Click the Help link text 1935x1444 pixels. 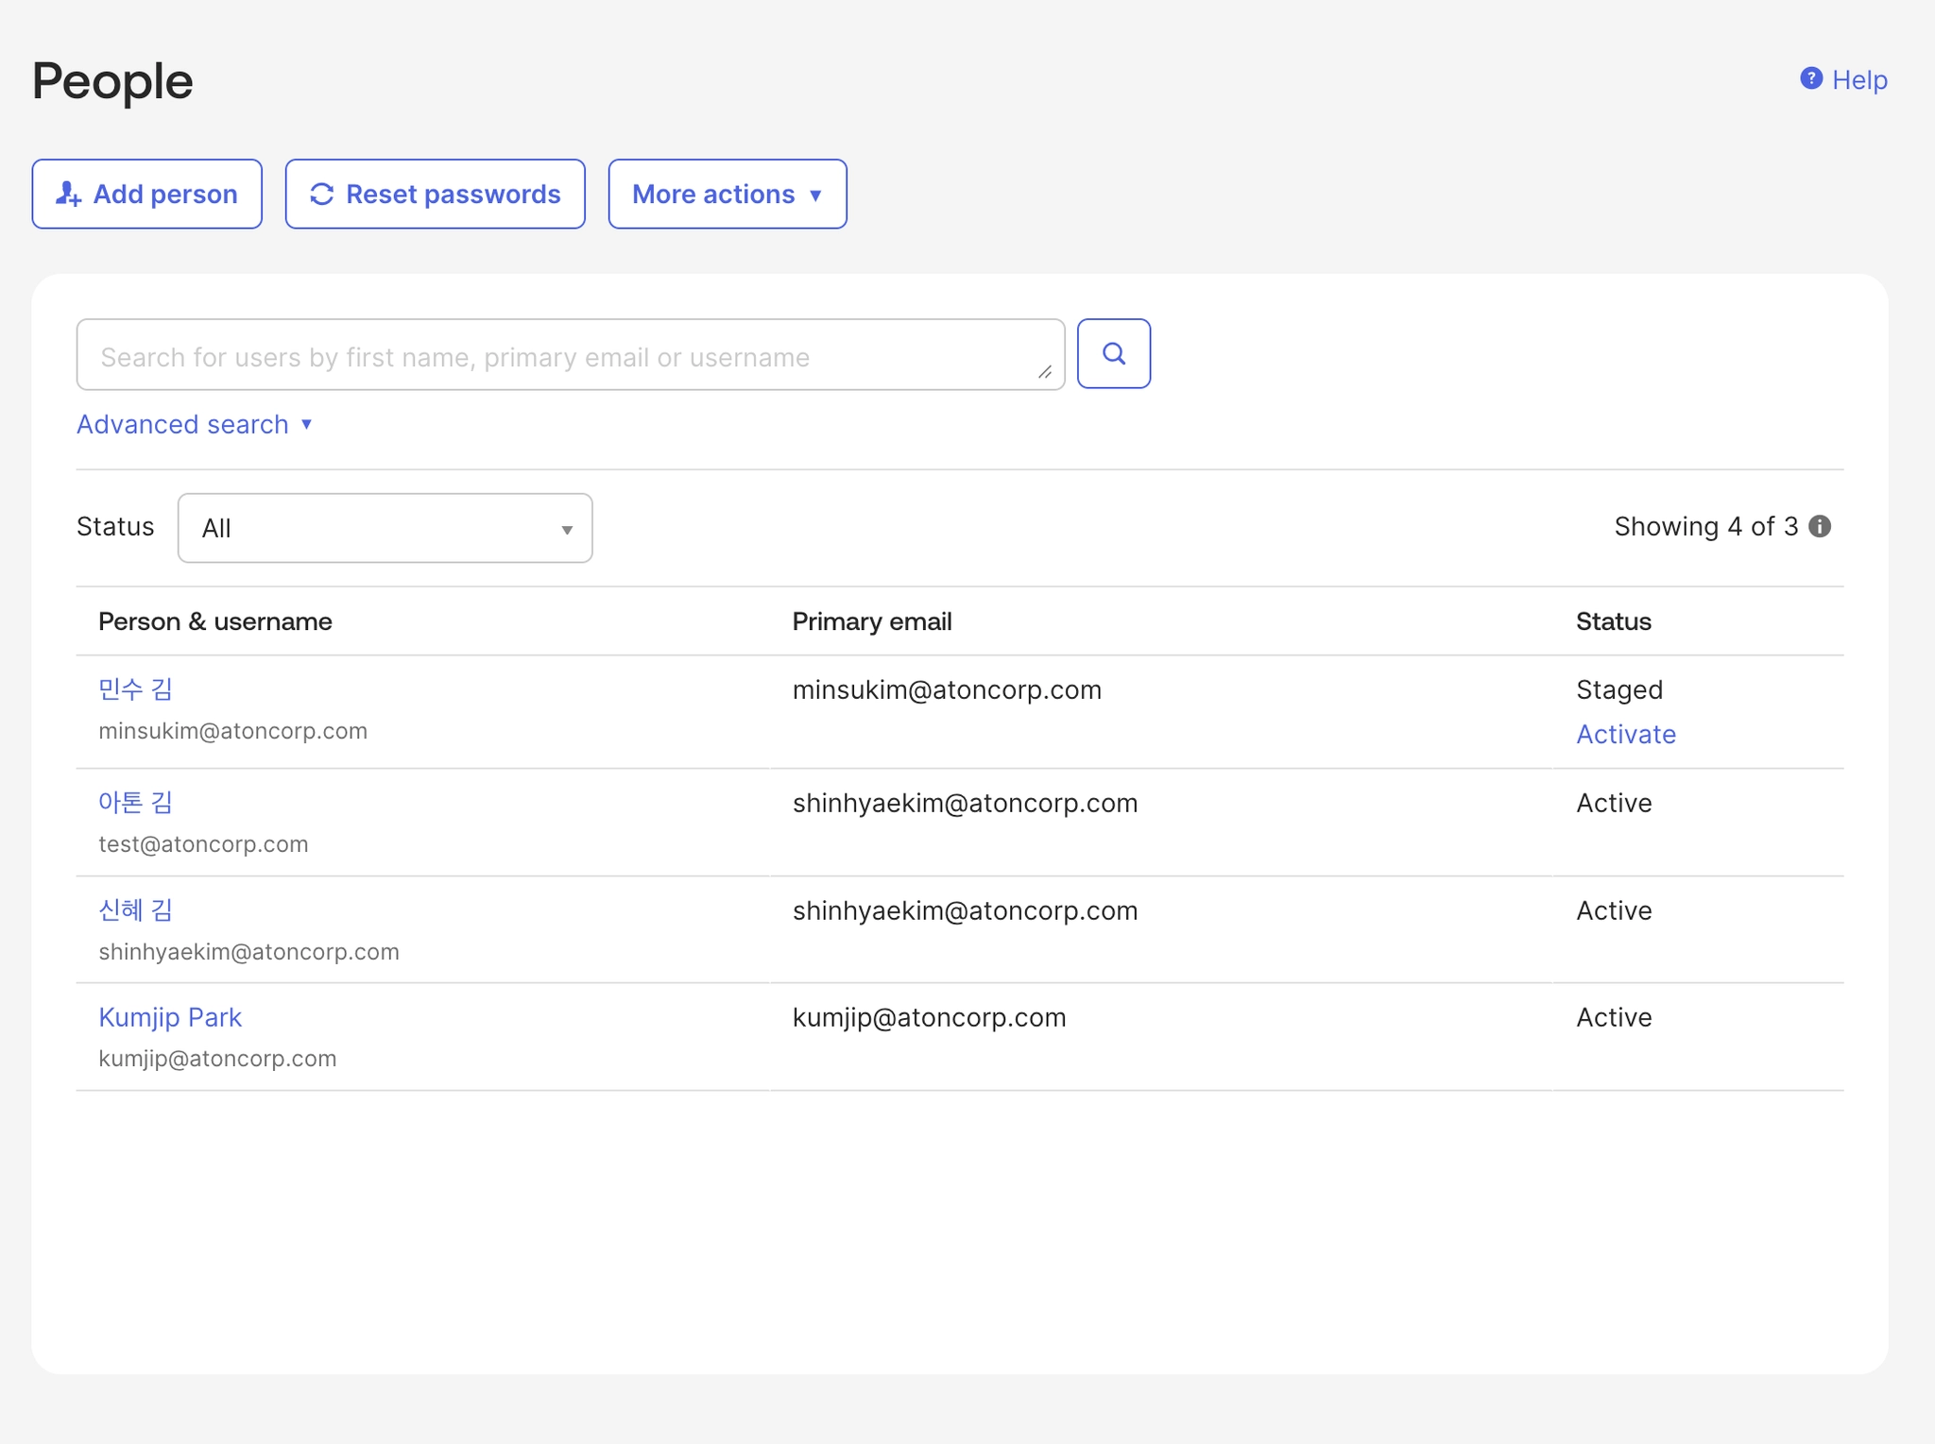coord(1858,80)
